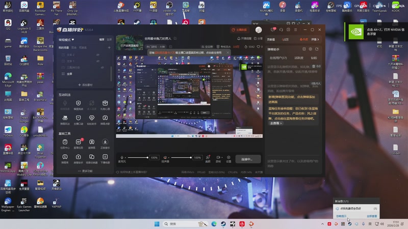The height and width of the screenshot is (229, 408).
Task: Toggle visibility of the 文本 2 source
Action: [98, 55]
